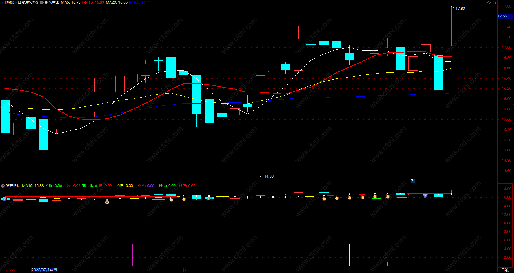Click the red 谷底: 0.00 indicator value
This screenshot has width=514, height=273.
[x=187, y=186]
